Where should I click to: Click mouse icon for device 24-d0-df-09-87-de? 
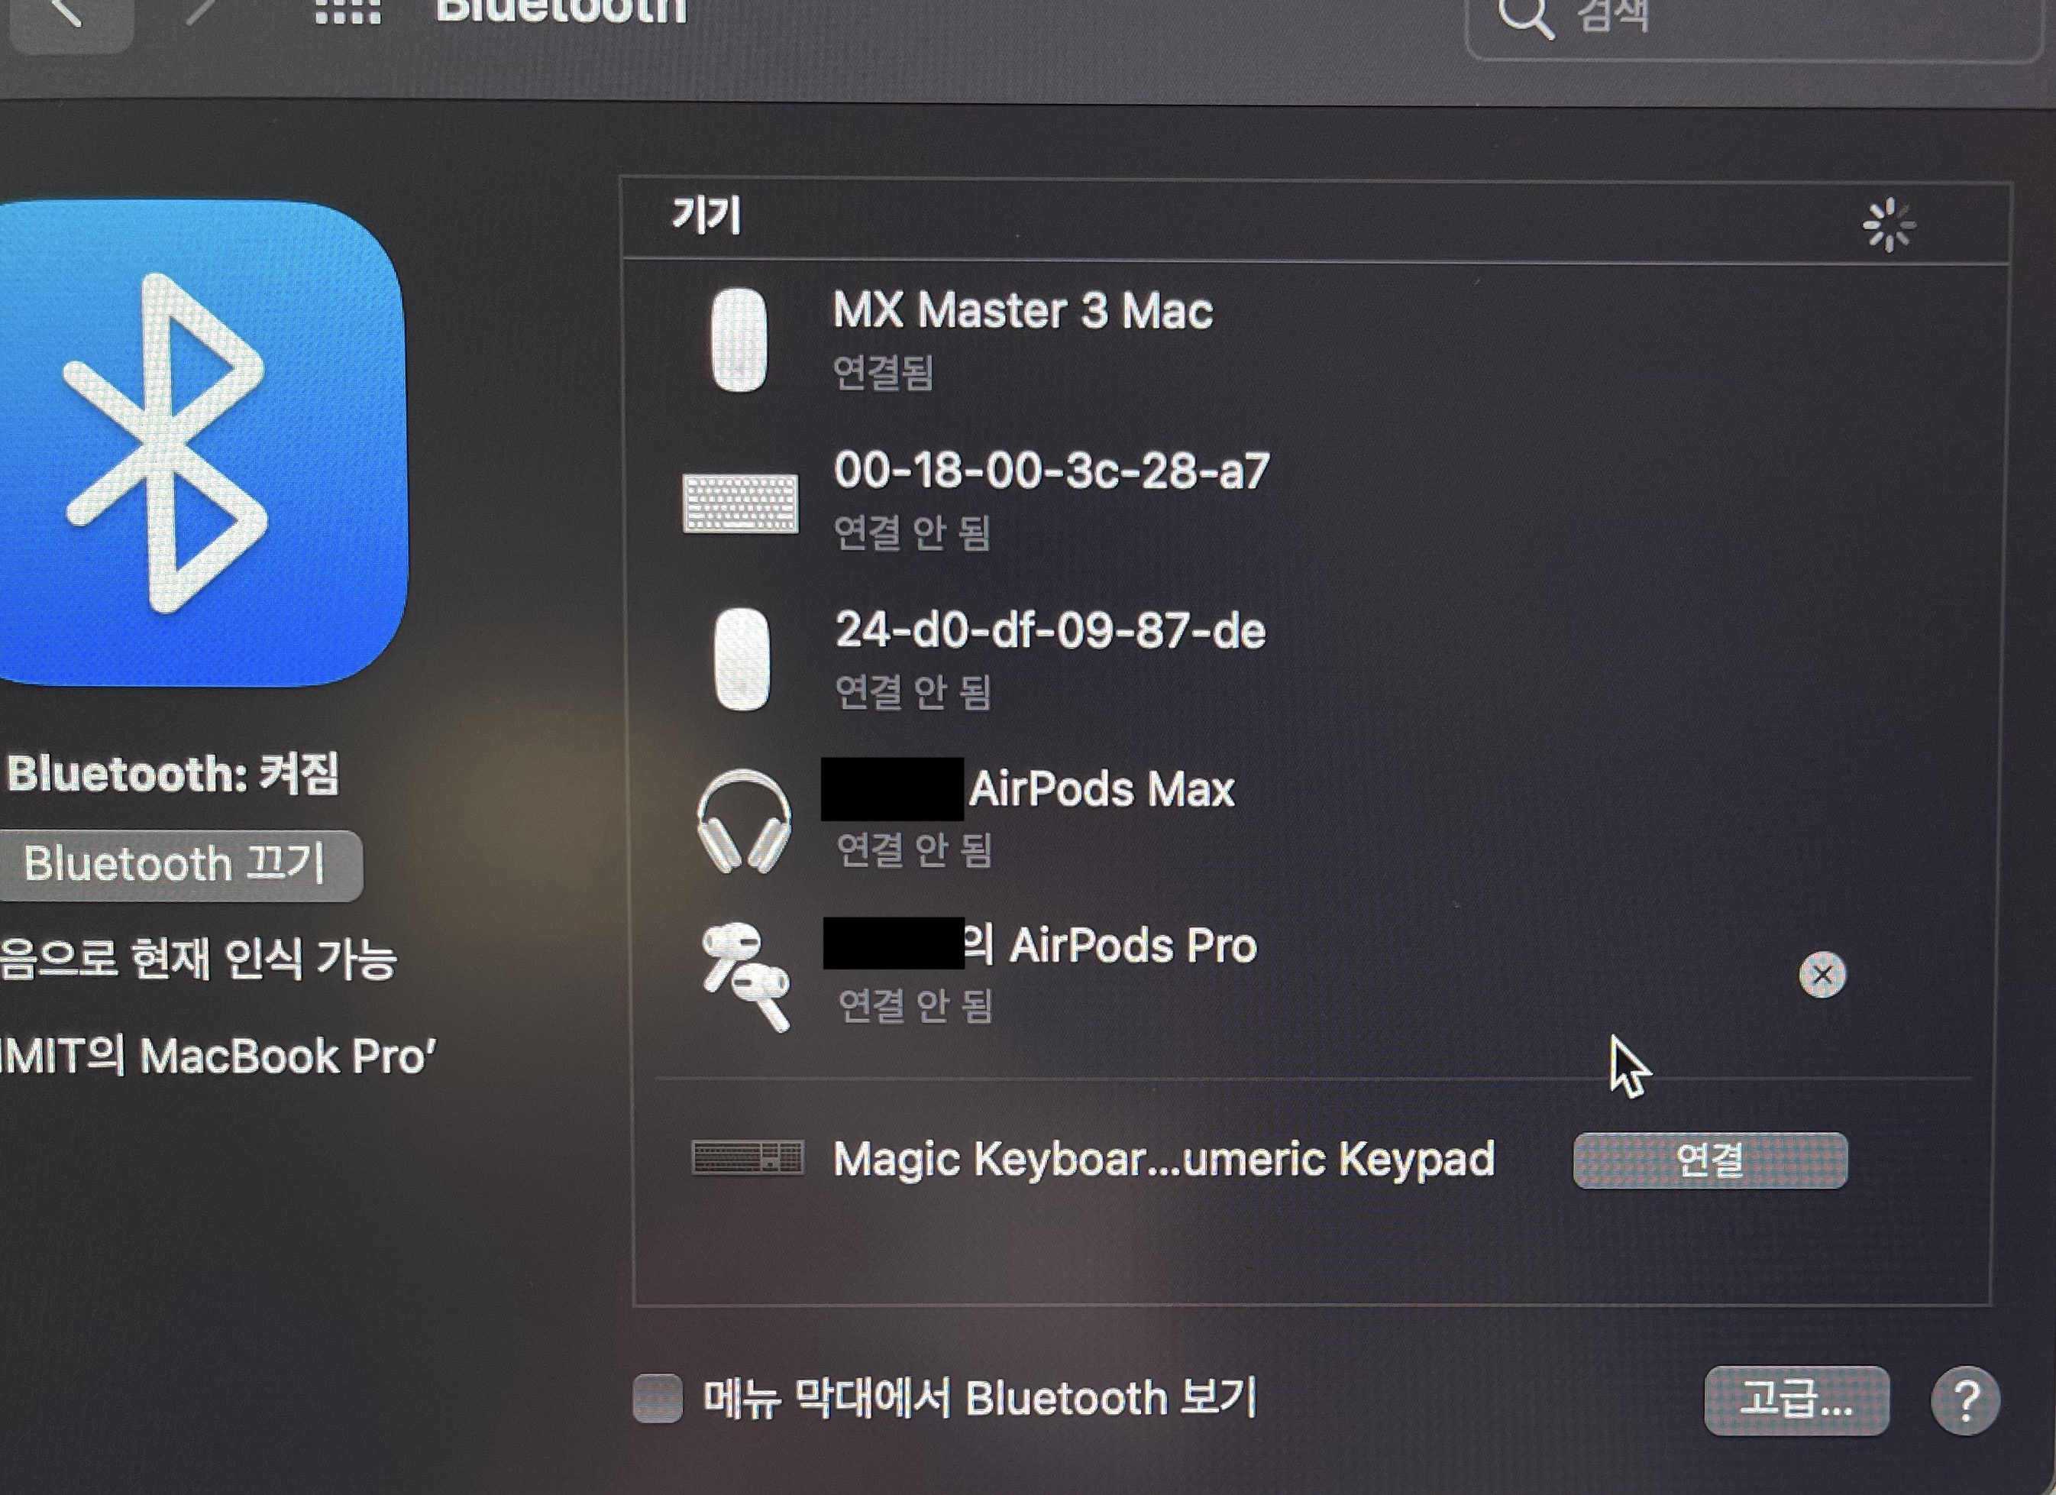(742, 659)
